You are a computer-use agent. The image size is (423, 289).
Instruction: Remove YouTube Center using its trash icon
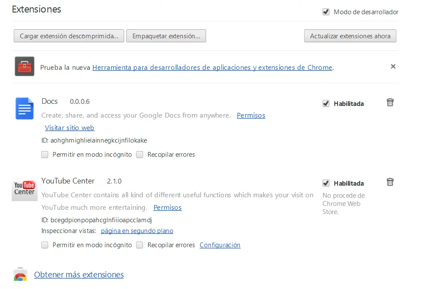click(390, 182)
